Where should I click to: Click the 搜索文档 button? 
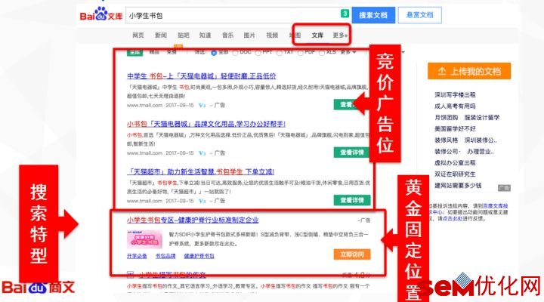[373, 15]
